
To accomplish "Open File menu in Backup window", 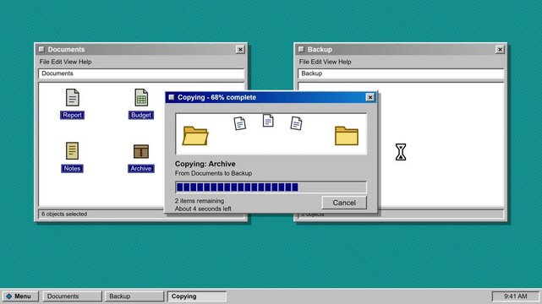I will [304, 62].
